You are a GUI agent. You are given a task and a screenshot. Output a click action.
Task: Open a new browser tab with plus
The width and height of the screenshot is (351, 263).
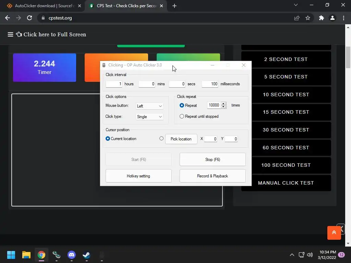pyautogui.click(x=174, y=6)
